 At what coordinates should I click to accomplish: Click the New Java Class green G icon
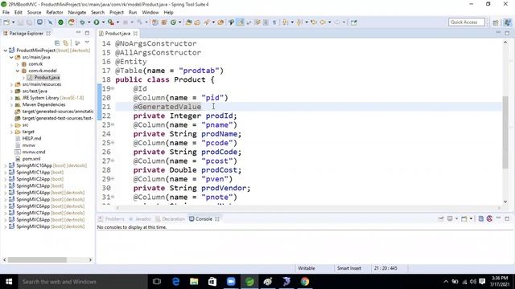coord(173,22)
